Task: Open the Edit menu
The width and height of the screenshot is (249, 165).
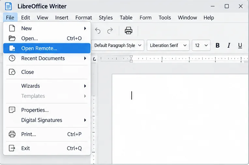Action: 25,18
